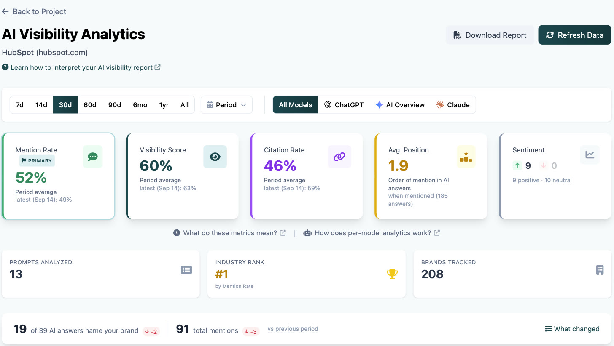The width and height of the screenshot is (614, 346).
Task: Click the AI Overview sparkle icon
Action: (379, 105)
